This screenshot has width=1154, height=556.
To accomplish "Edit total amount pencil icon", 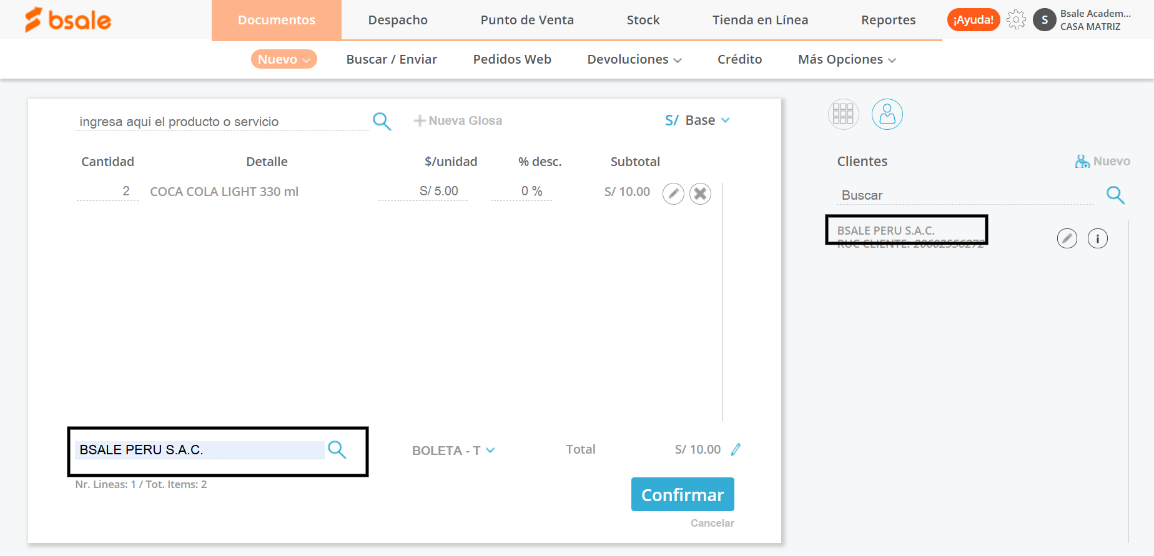I will (736, 449).
